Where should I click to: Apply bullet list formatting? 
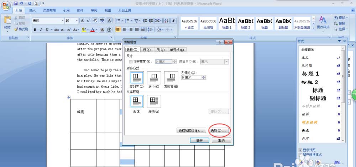tap(118, 21)
